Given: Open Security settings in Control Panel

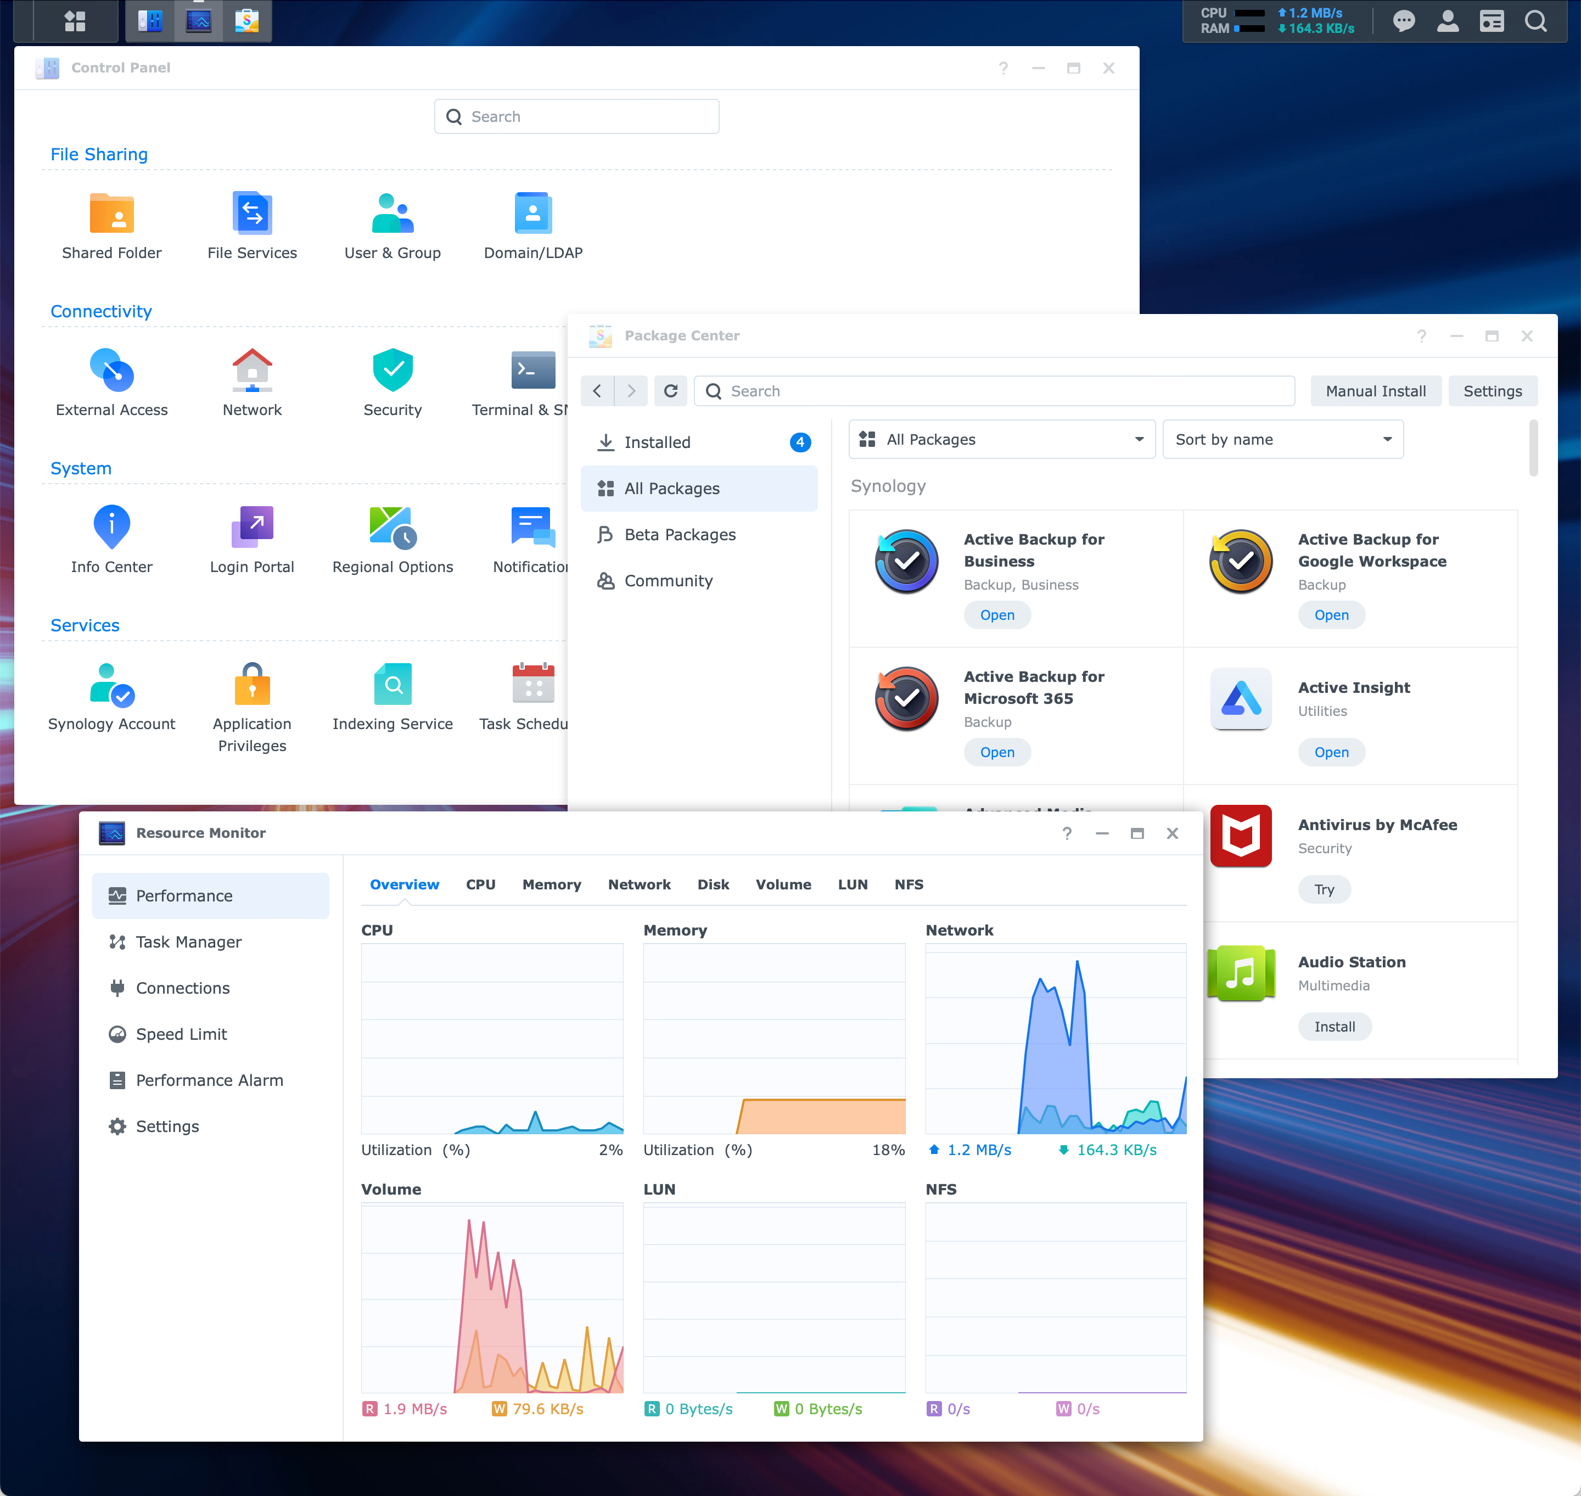Looking at the screenshot, I should click(x=393, y=384).
